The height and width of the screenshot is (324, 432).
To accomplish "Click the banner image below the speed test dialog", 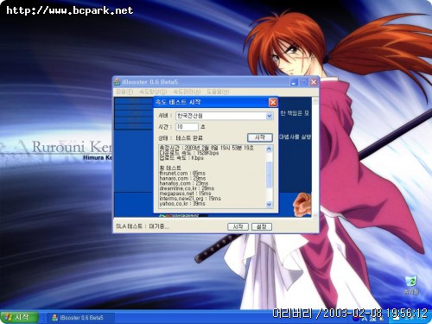I will tap(183, 215).
